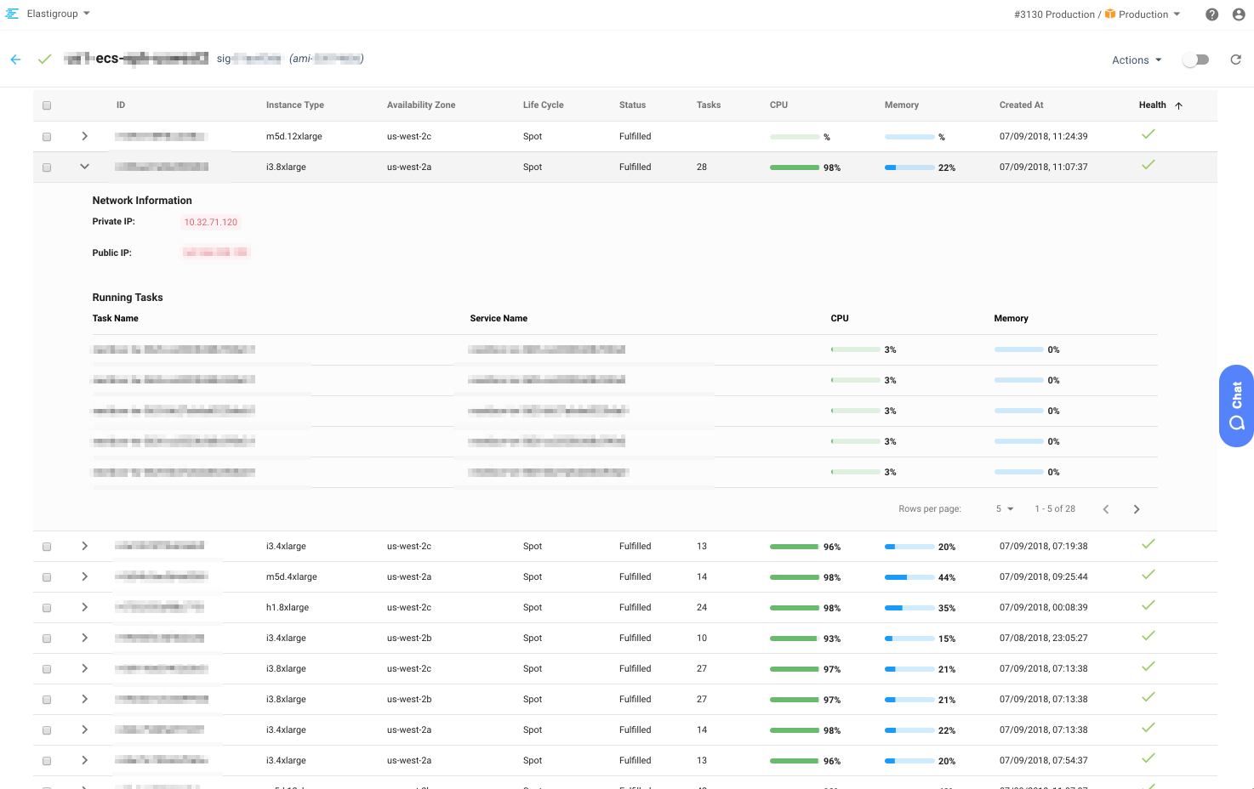
Task: Click the private IP 10.32.71.120
Action: (x=211, y=222)
